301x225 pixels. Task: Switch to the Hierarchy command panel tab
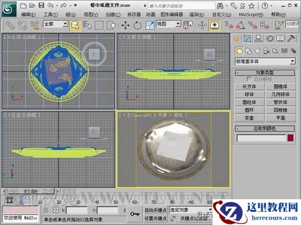tap(258, 38)
